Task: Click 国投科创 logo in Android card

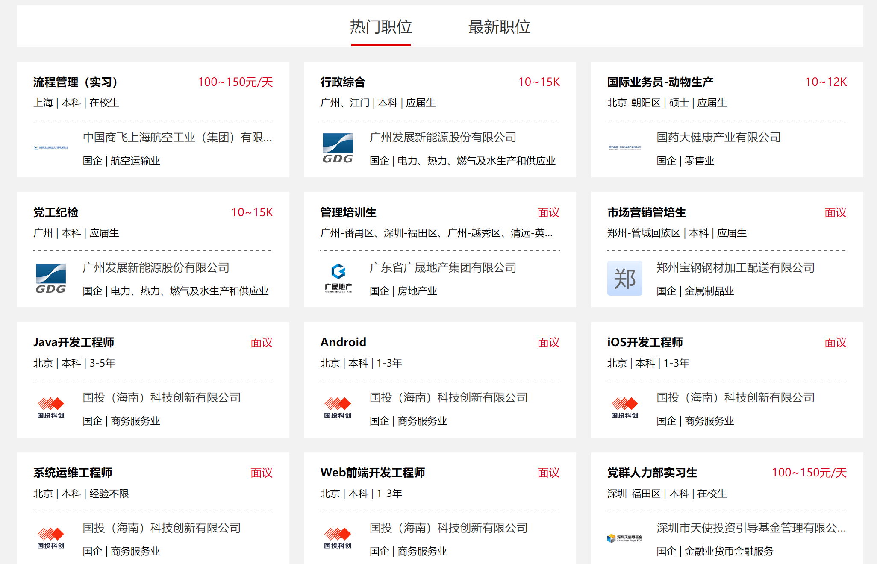Action: click(338, 408)
